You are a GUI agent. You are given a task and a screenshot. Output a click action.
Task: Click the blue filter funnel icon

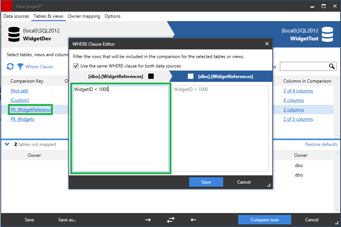point(20,67)
